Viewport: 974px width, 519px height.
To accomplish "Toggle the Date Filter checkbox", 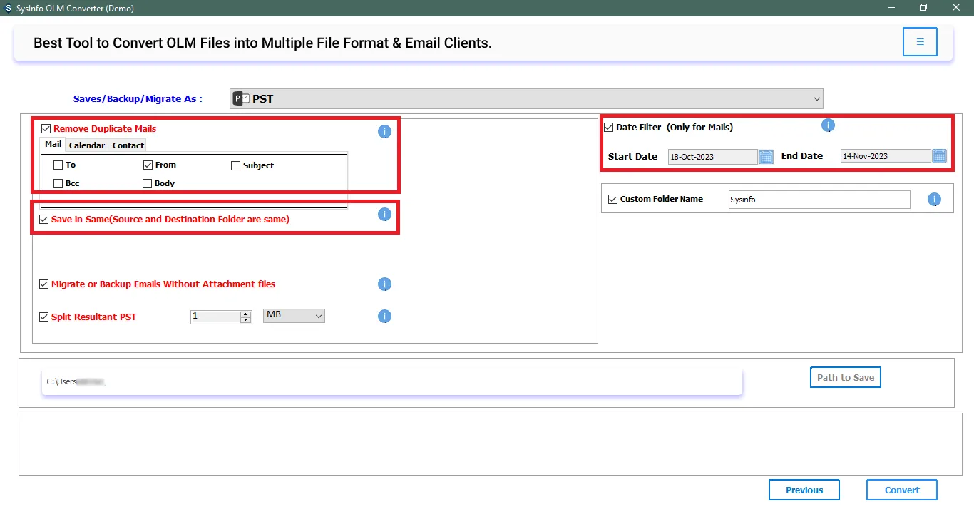I will (x=609, y=128).
